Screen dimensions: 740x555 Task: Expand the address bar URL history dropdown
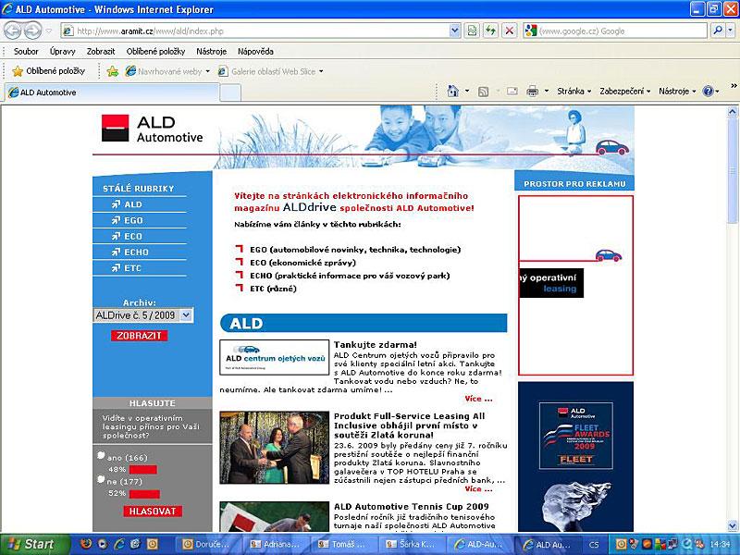pyautogui.click(x=454, y=31)
